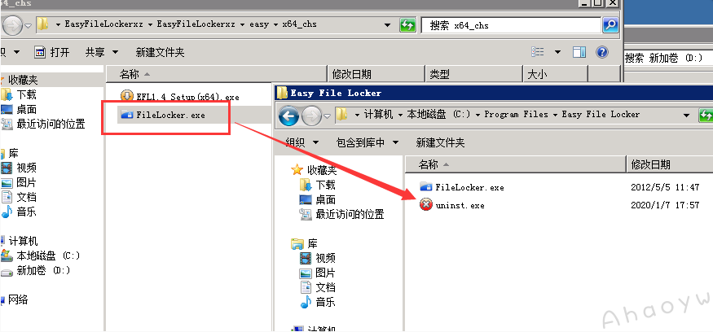Select the uninst.exe file
The height and width of the screenshot is (332, 713).
(x=453, y=205)
